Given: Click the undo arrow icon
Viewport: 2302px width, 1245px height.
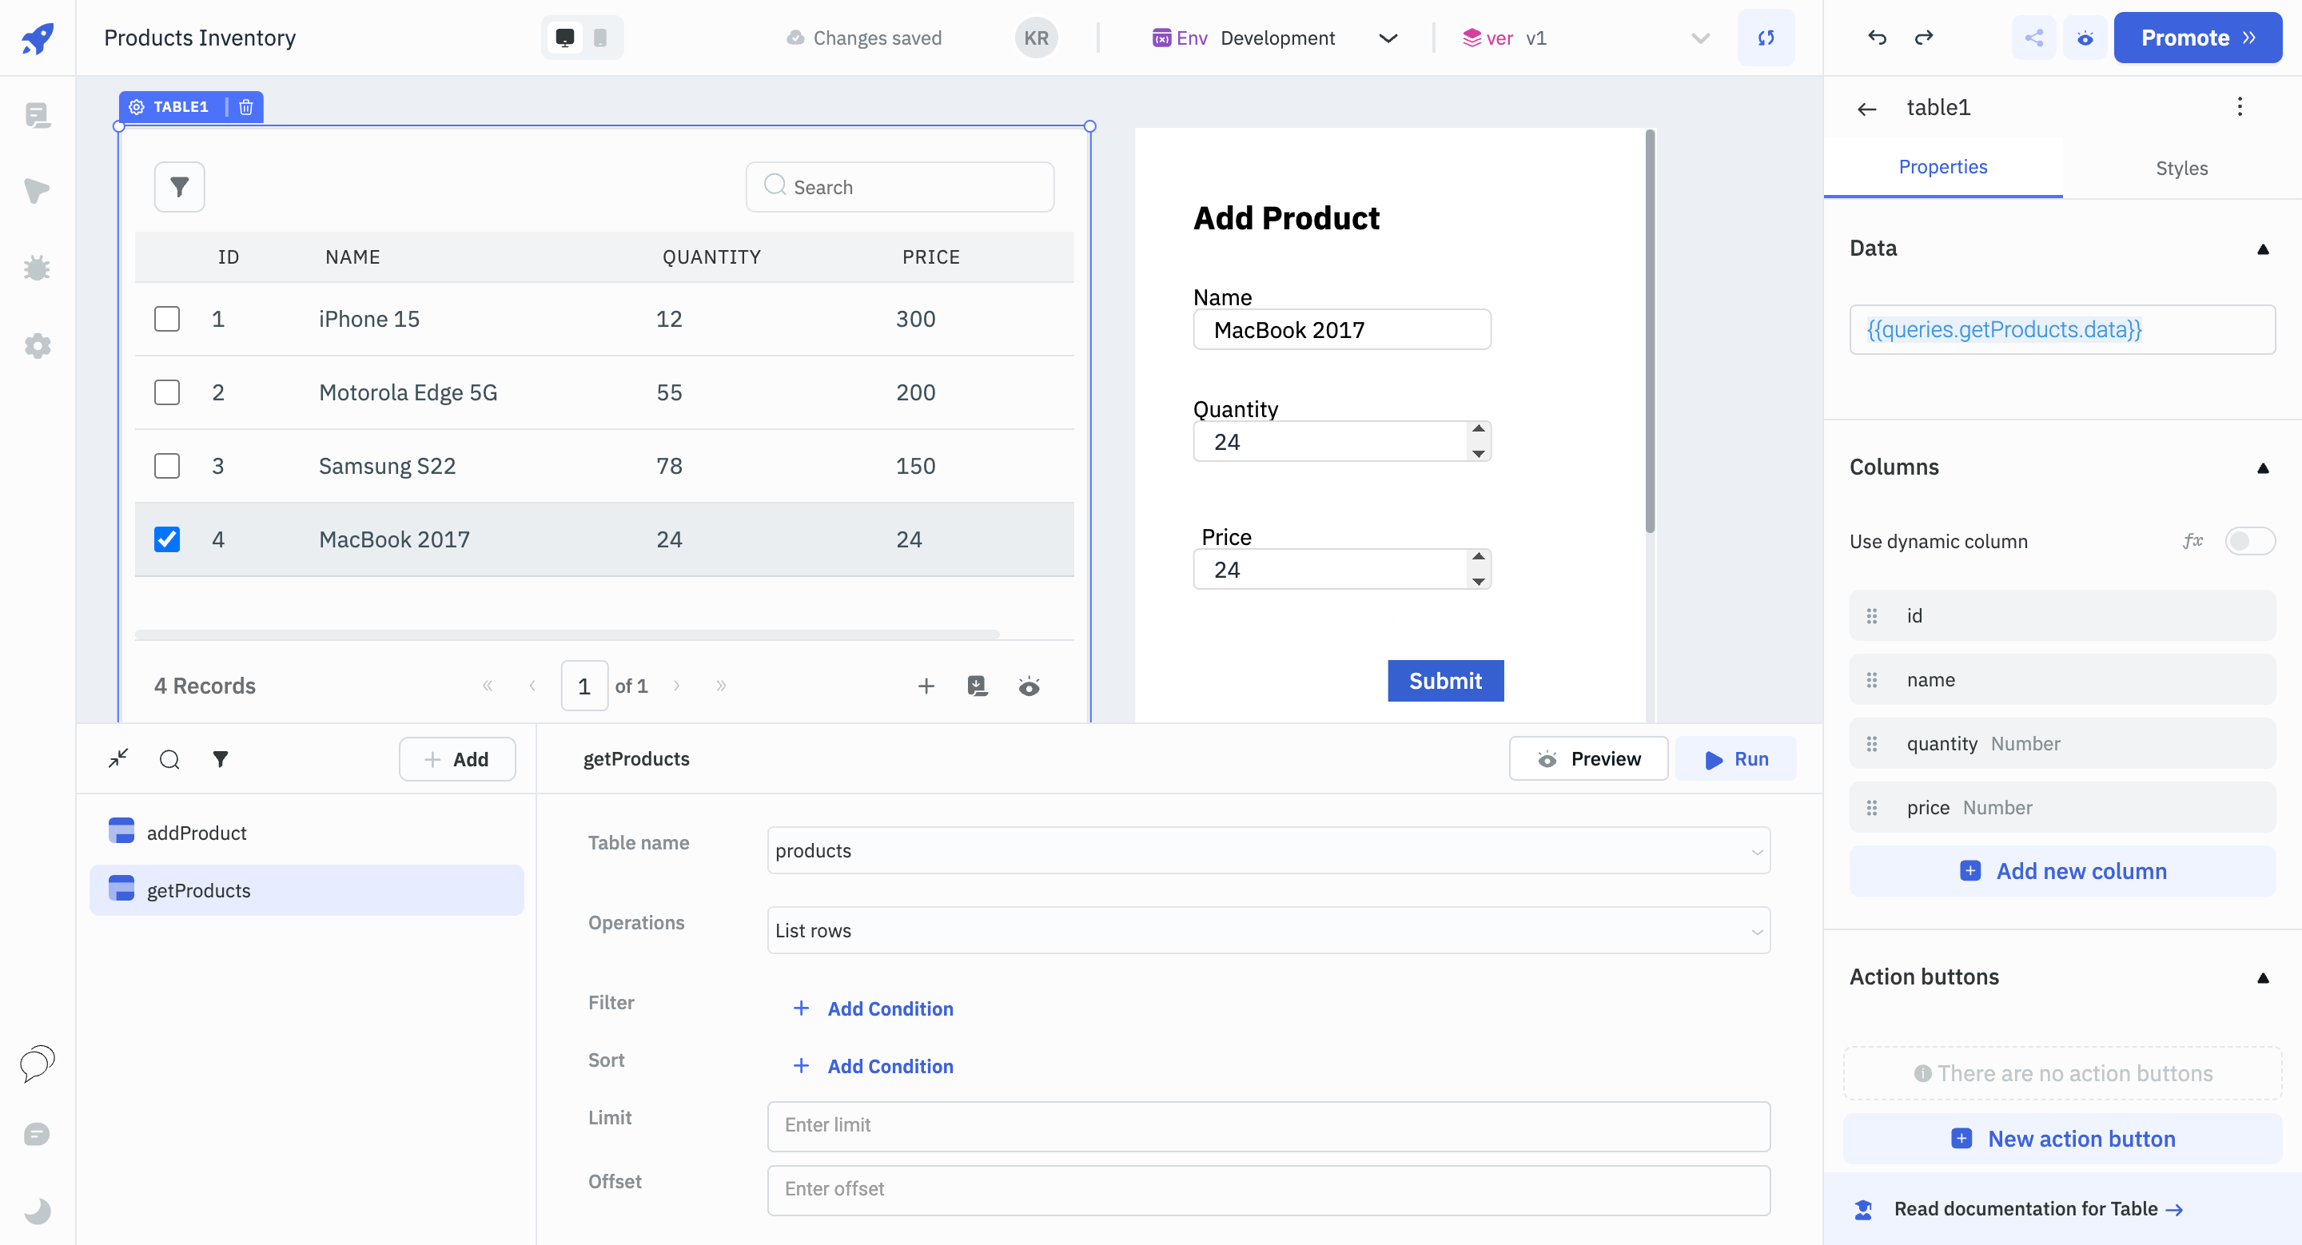Looking at the screenshot, I should tap(1877, 38).
